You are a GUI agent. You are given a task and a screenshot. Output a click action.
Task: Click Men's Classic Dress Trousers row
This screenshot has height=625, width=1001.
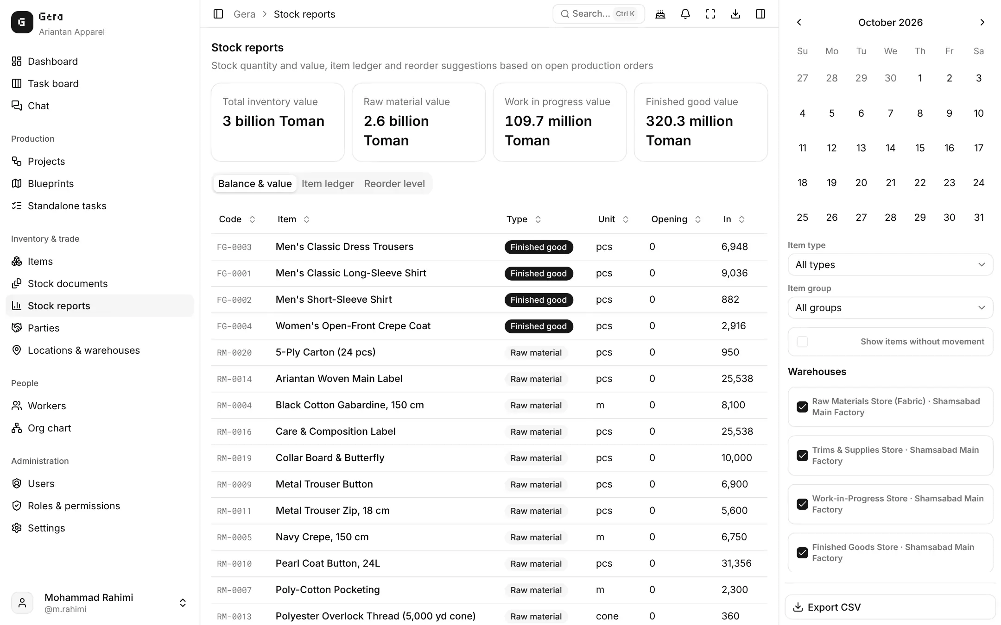pyautogui.click(x=489, y=247)
